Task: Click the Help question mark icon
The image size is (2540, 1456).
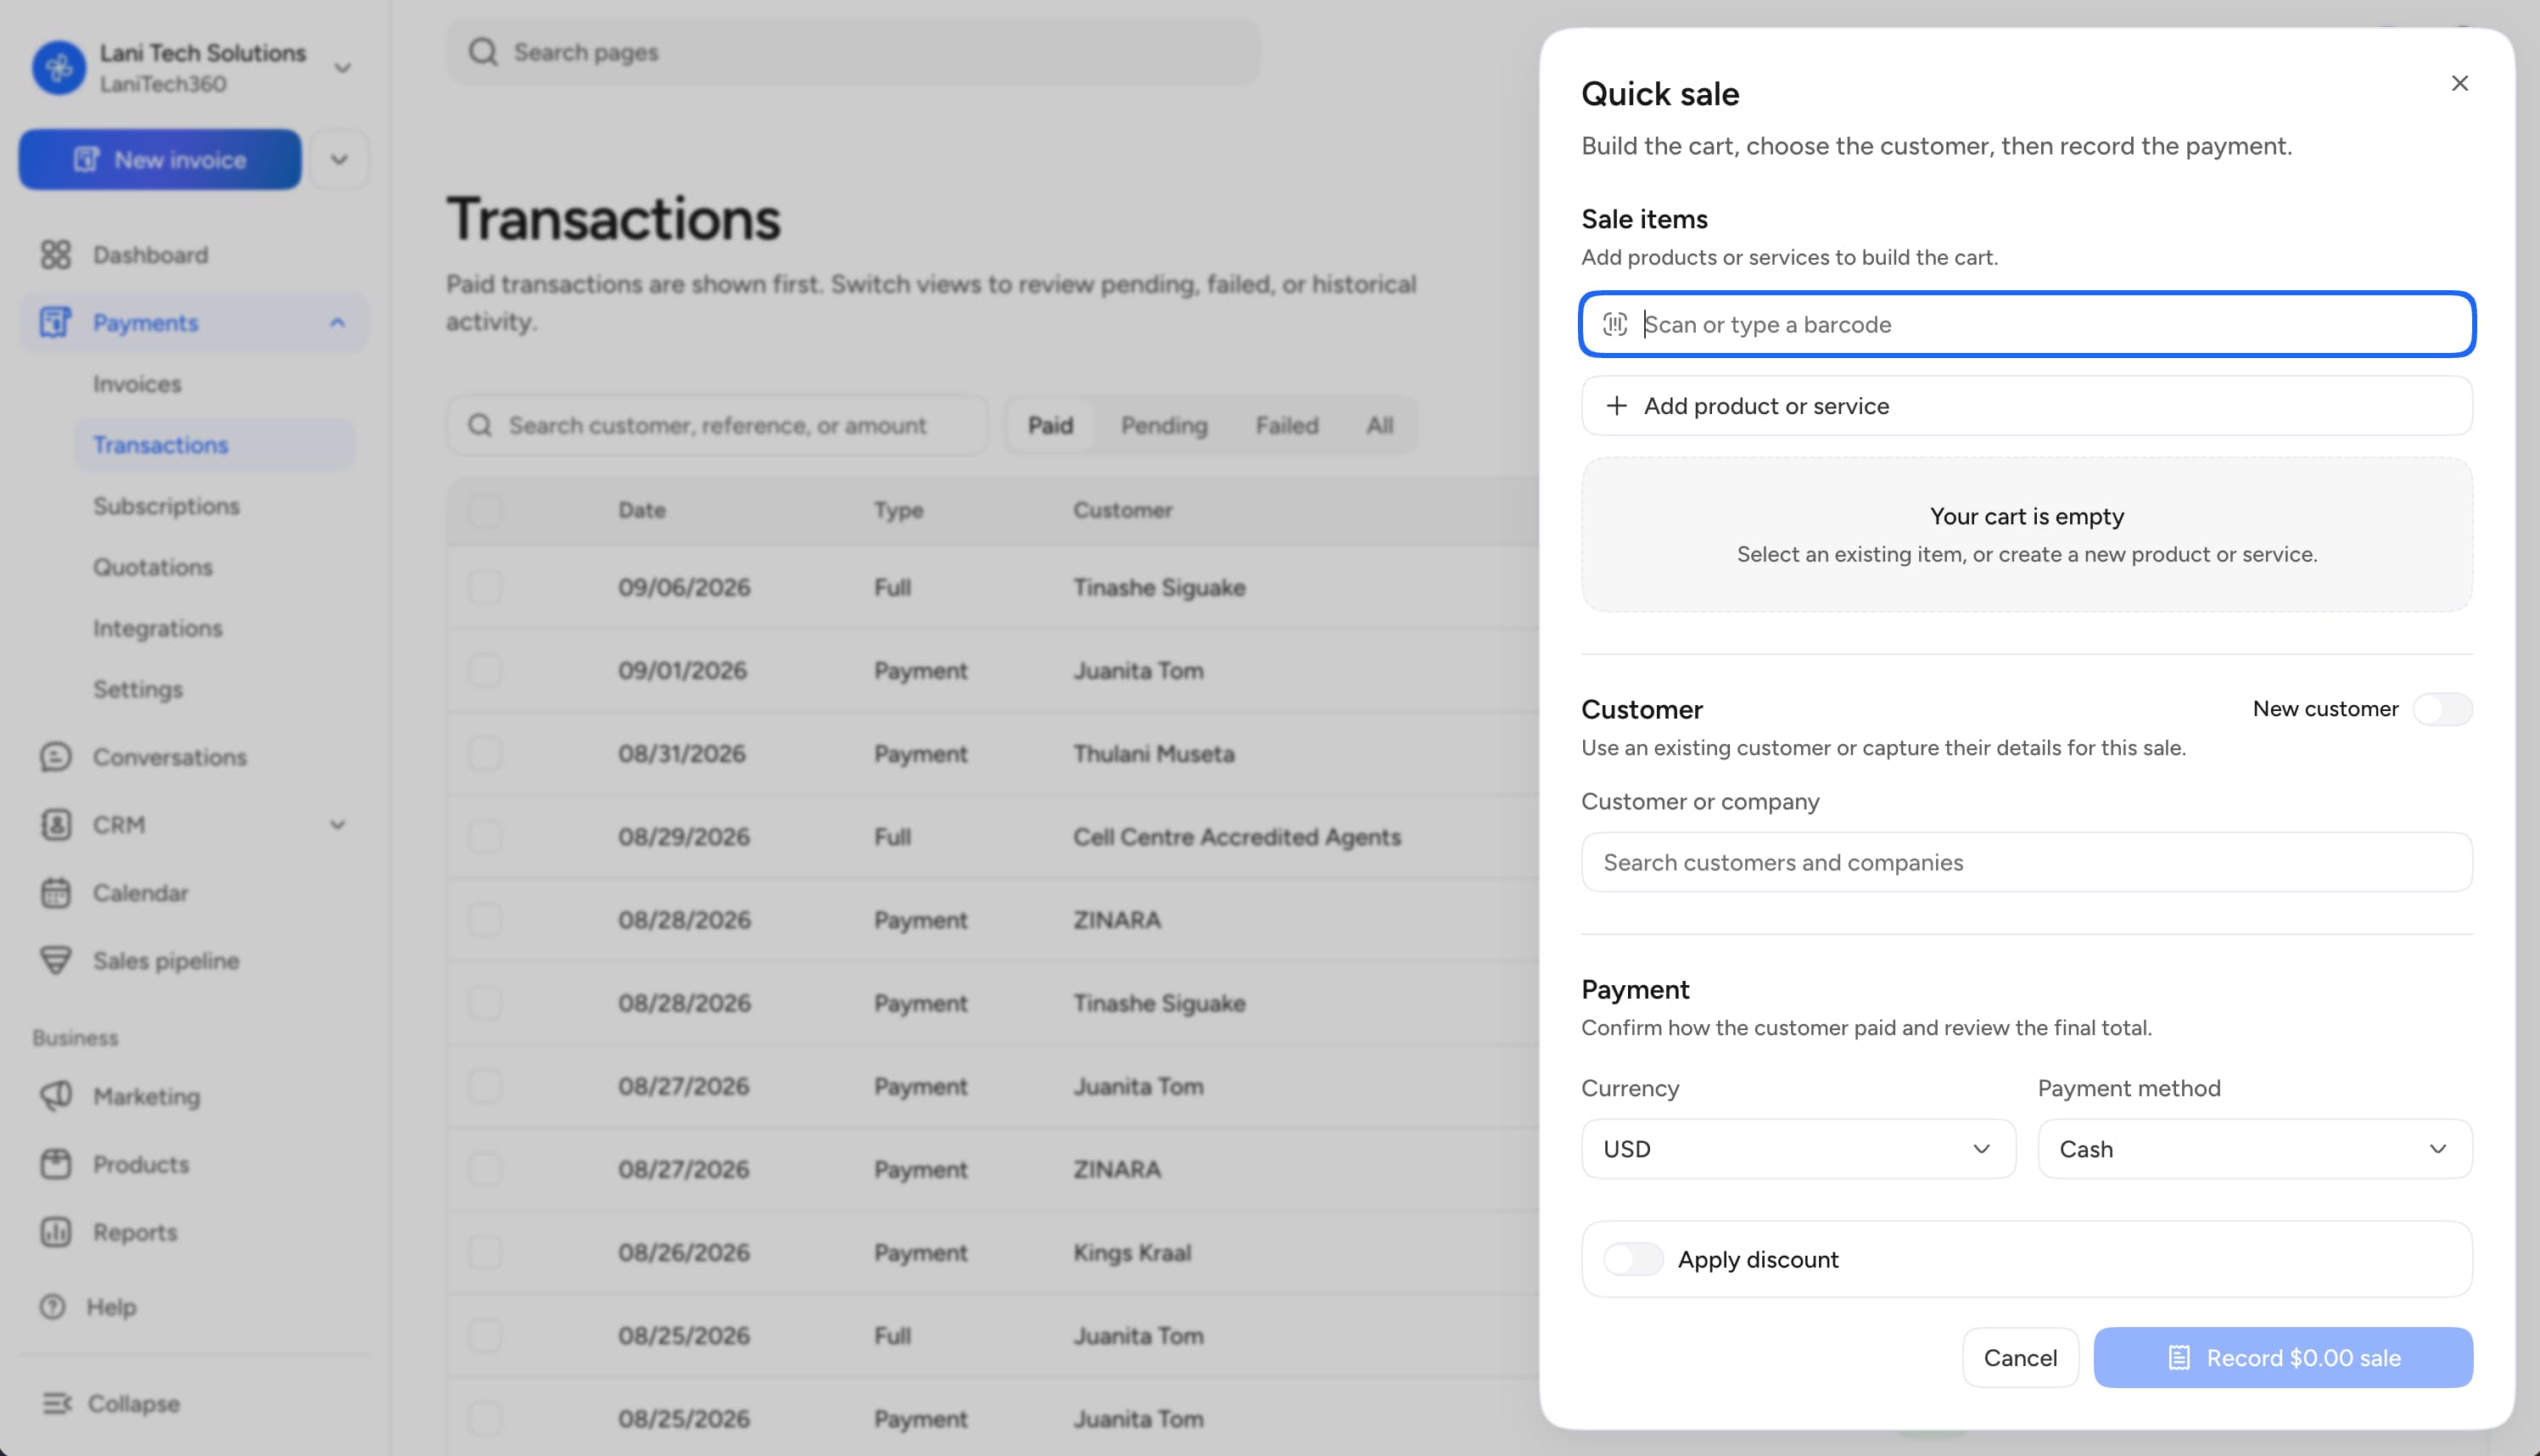Action: pos(53,1307)
